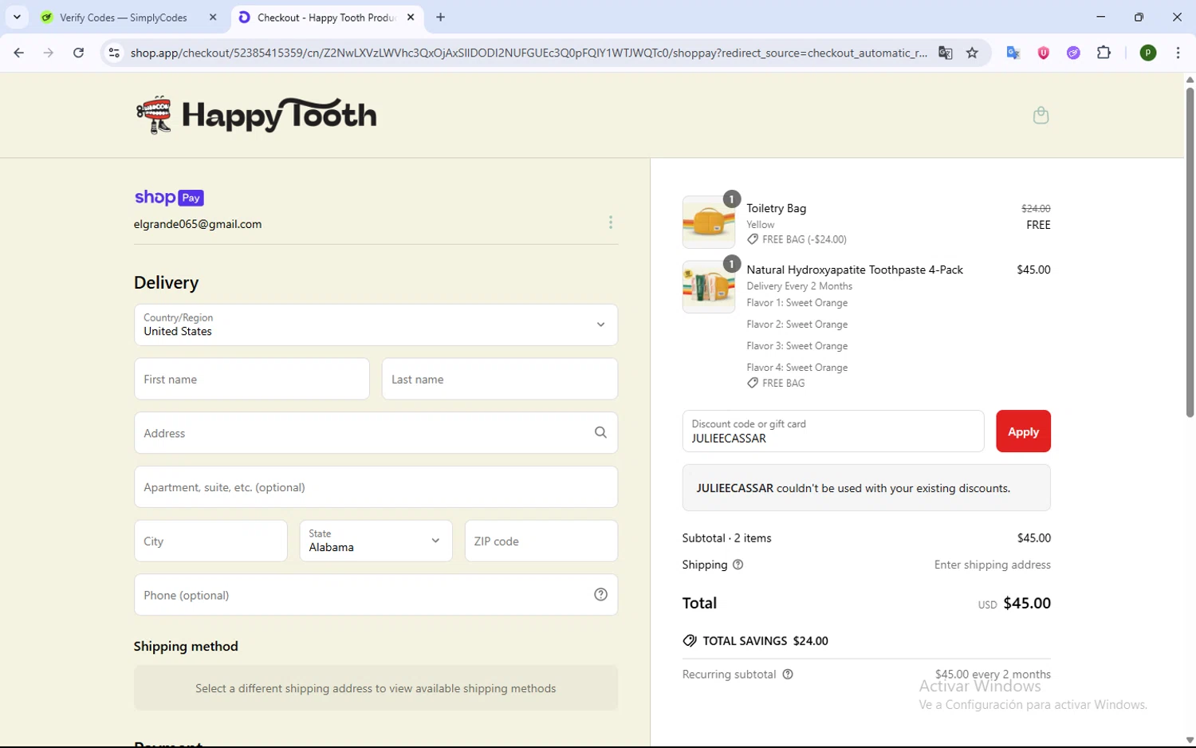View site information icon in address bar

click(x=114, y=53)
